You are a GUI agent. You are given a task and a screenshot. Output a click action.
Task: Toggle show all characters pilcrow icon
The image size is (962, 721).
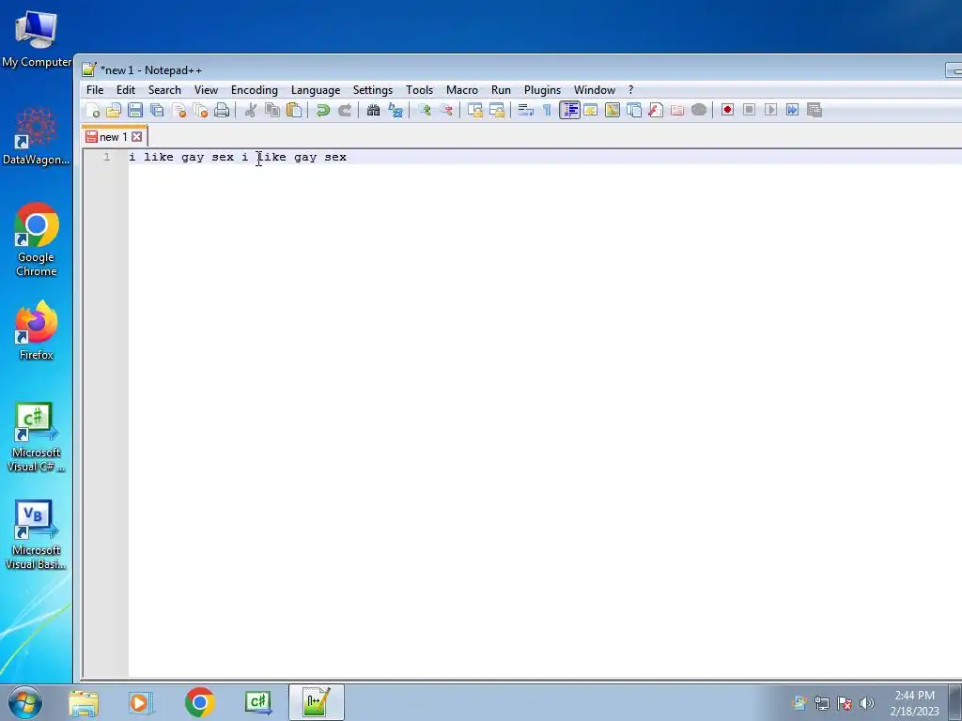tap(547, 111)
